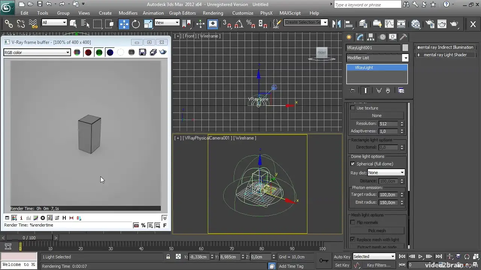The height and width of the screenshot is (270, 481).
Task: Open the Ray dist dropdown set to None
Action: [386, 172]
